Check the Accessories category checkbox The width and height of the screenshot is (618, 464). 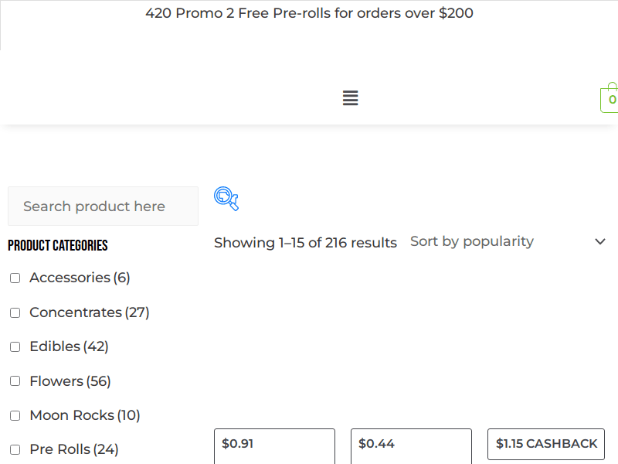15,278
